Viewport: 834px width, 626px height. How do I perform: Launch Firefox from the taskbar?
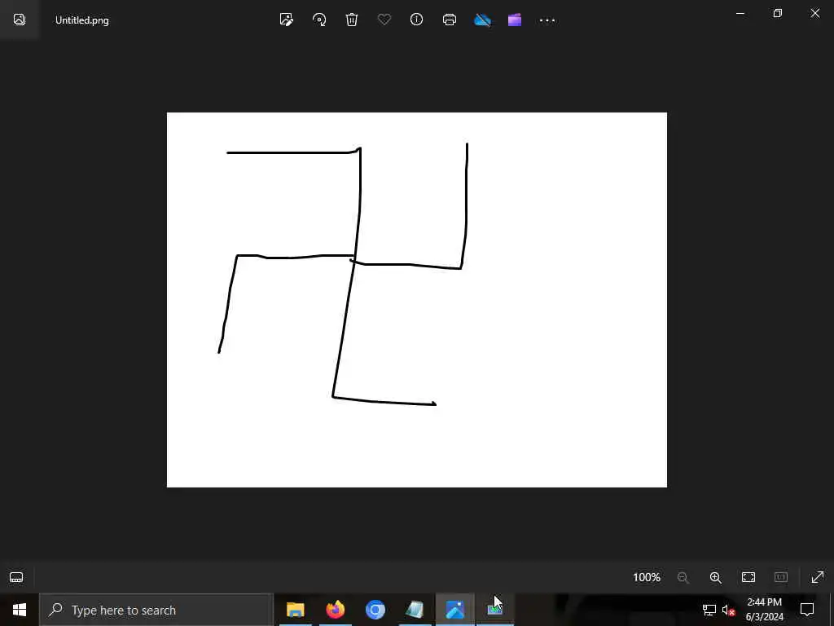(335, 610)
